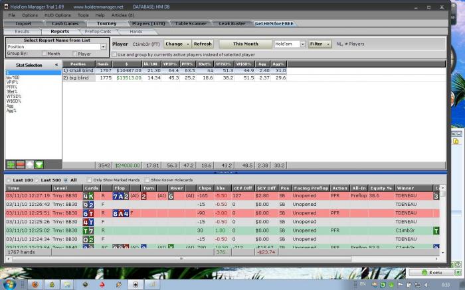Click the 6T hole cards in the 12:25:51 row
Viewport: 465px width, 290px height.
click(88, 213)
